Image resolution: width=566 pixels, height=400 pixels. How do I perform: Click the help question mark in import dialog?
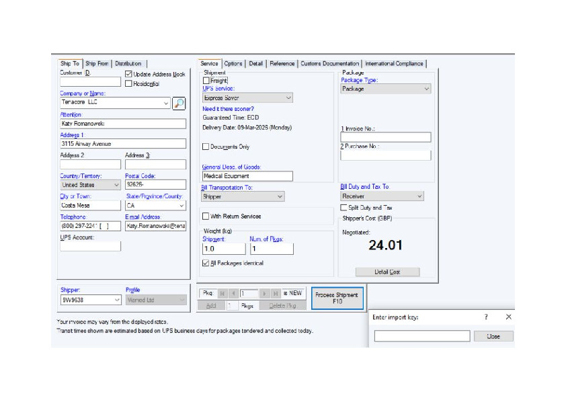[486, 317]
